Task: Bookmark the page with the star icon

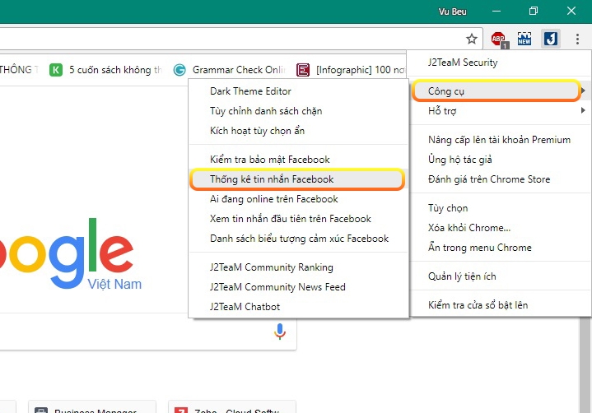Action: click(x=472, y=39)
